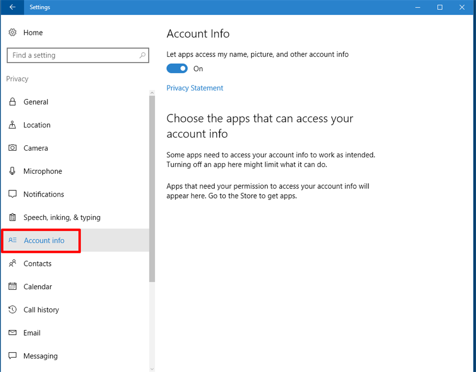Click the Find a setting search box
476x372 pixels.
73,55
